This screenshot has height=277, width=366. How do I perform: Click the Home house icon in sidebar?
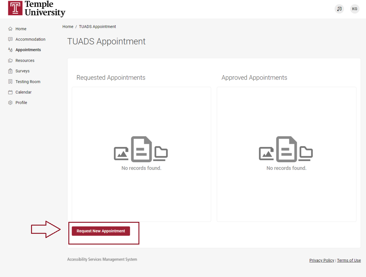[10, 29]
